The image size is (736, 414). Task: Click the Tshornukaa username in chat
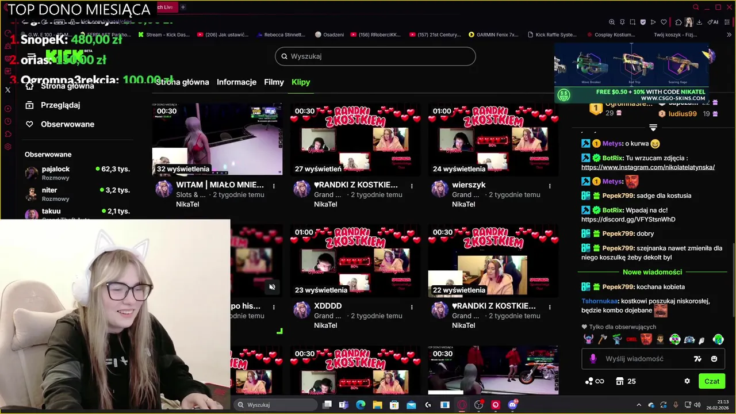pyautogui.click(x=600, y=301)
